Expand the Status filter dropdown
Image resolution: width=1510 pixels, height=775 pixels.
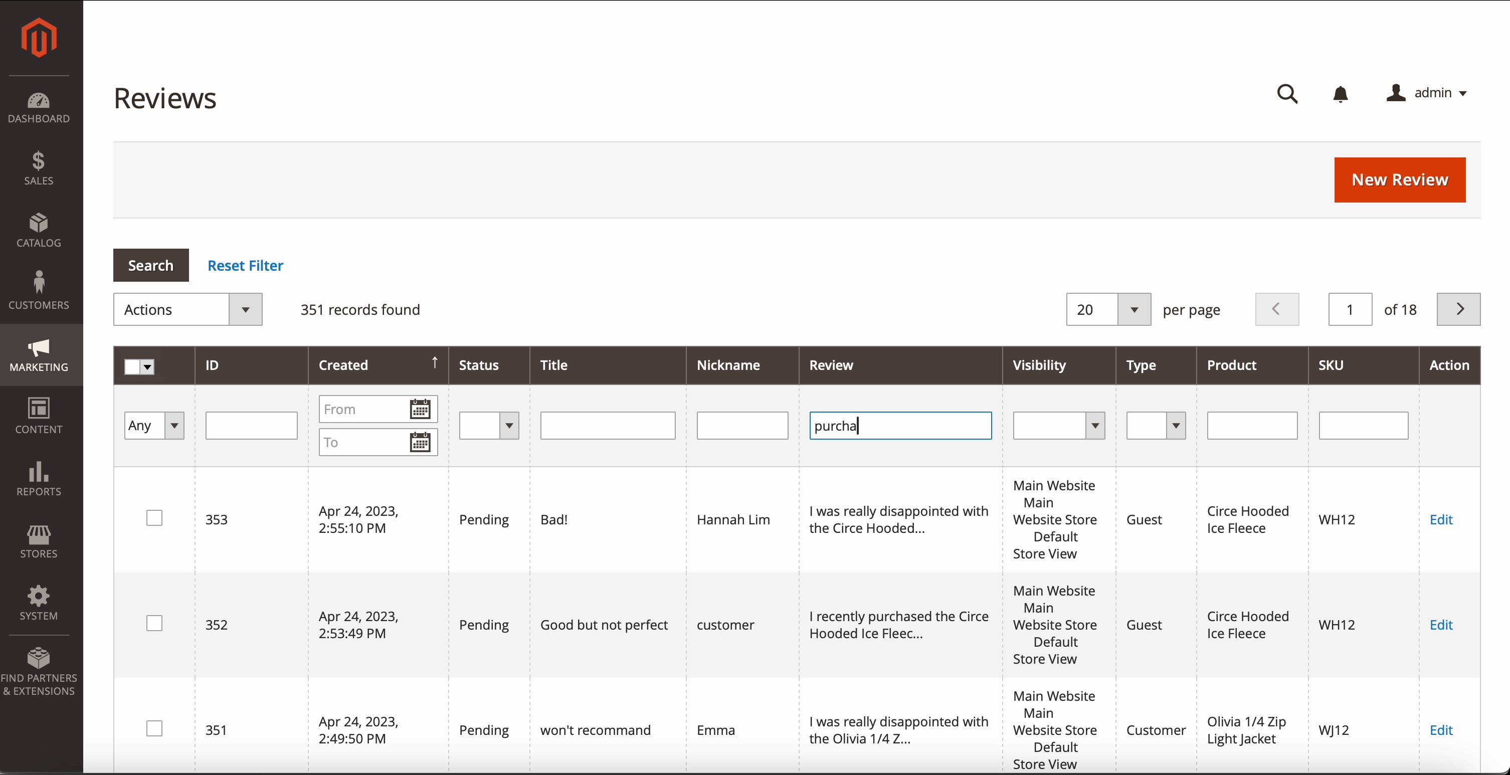[489, 426]
